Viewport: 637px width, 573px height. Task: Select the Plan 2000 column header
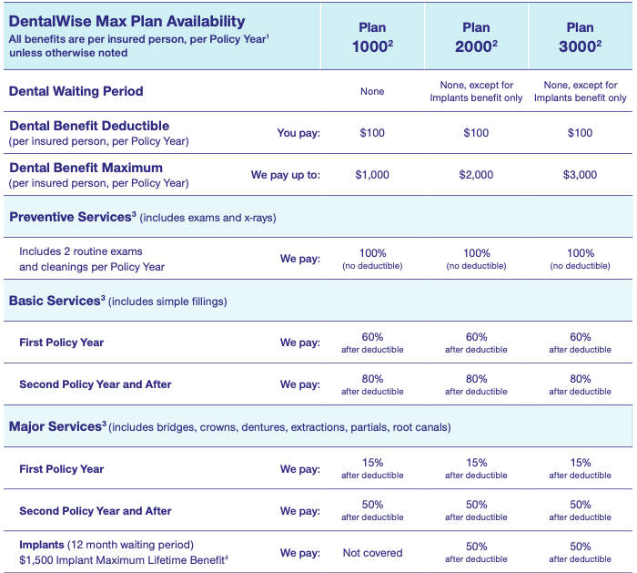(x=476, y=37)
